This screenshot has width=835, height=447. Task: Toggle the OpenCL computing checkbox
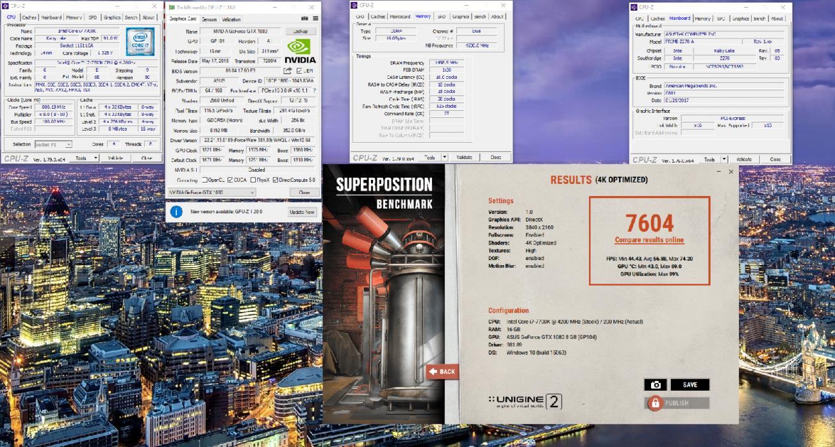[205, 180]
